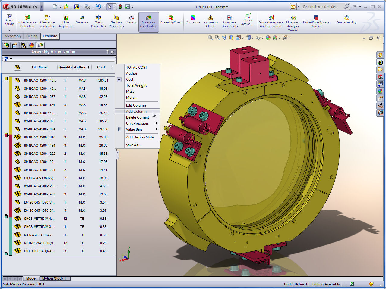This screenshot has height=289, width=386.
Task: Open Assembly Visualization help question mark
Action: [107, 52]
